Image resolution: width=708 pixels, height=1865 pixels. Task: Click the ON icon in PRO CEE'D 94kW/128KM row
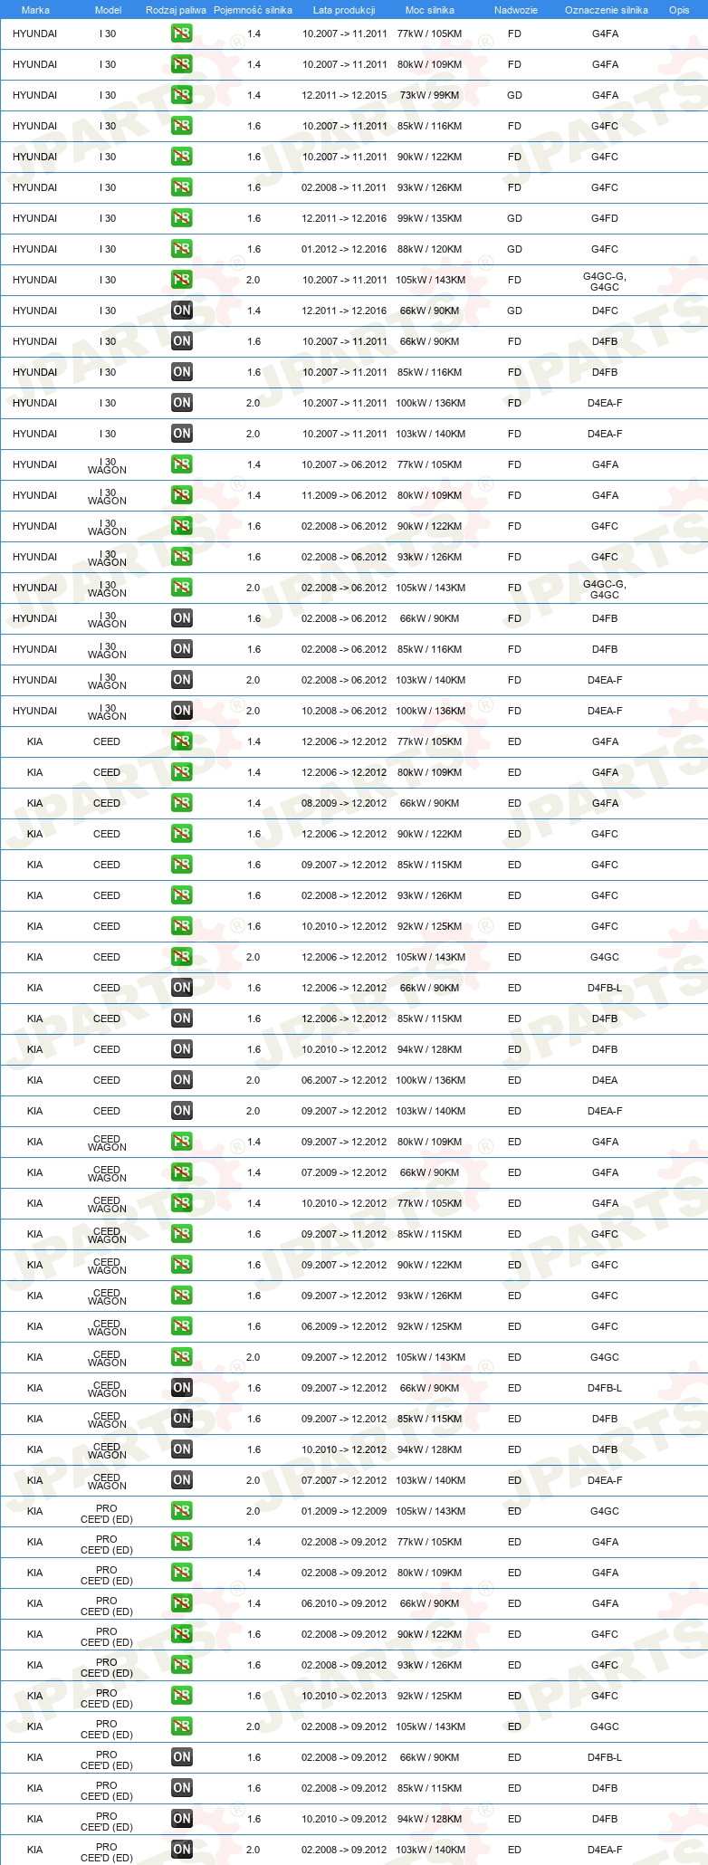click(181, 1819)
